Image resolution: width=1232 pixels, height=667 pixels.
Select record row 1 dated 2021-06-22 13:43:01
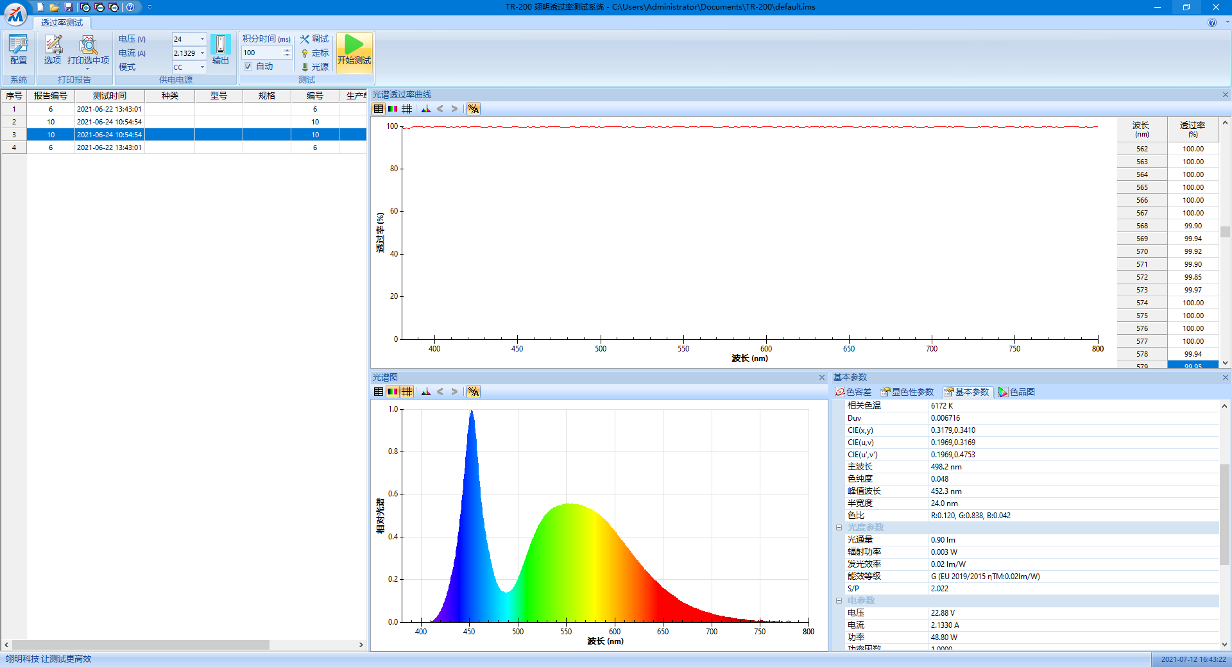coord(184,109)
